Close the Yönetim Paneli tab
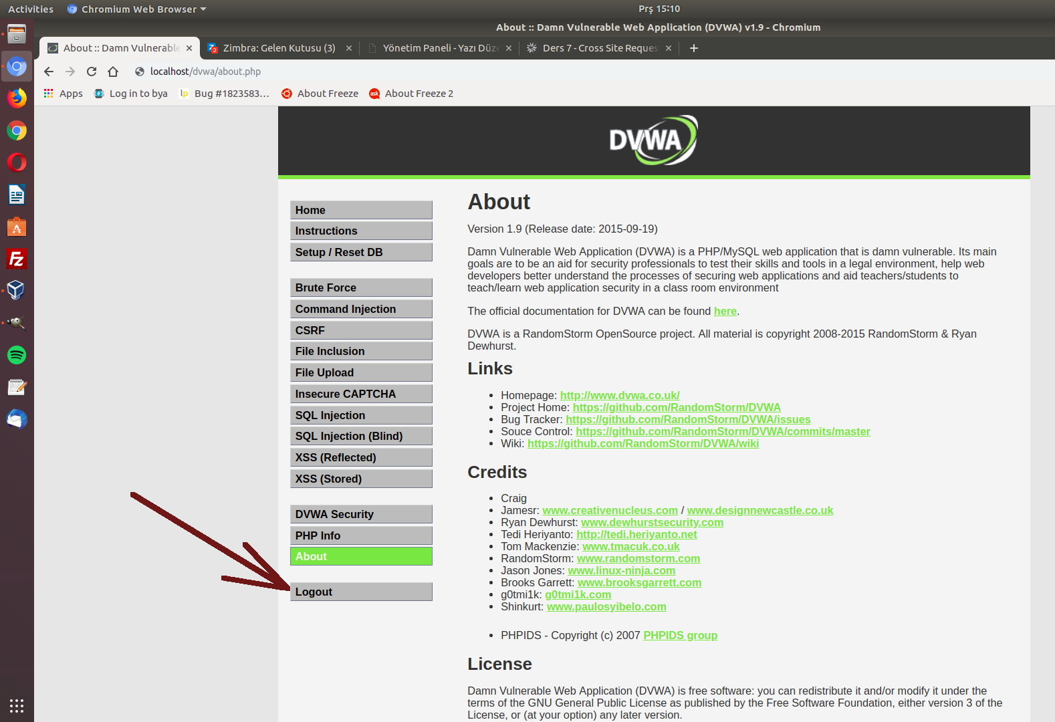Screen dimensions: 1055x722 click(509, 48)
